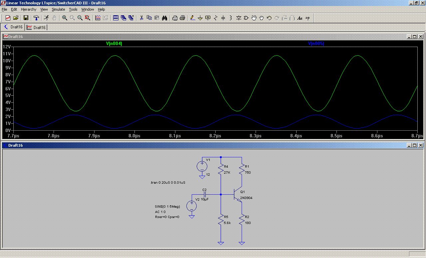The height and width of the screenshot is (258, 426).
Task: Switch to the Draft16 waveform tab
Action: tap(36, 27)
